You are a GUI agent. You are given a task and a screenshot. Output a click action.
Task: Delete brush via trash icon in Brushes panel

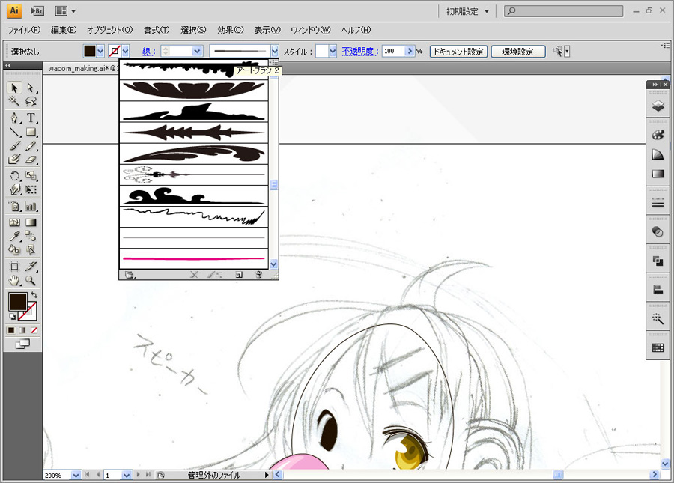pyautogui.click(x=258, y=275)
